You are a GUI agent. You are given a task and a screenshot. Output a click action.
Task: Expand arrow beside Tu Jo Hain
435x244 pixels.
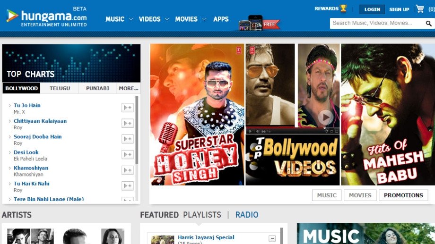coord(10,105)
